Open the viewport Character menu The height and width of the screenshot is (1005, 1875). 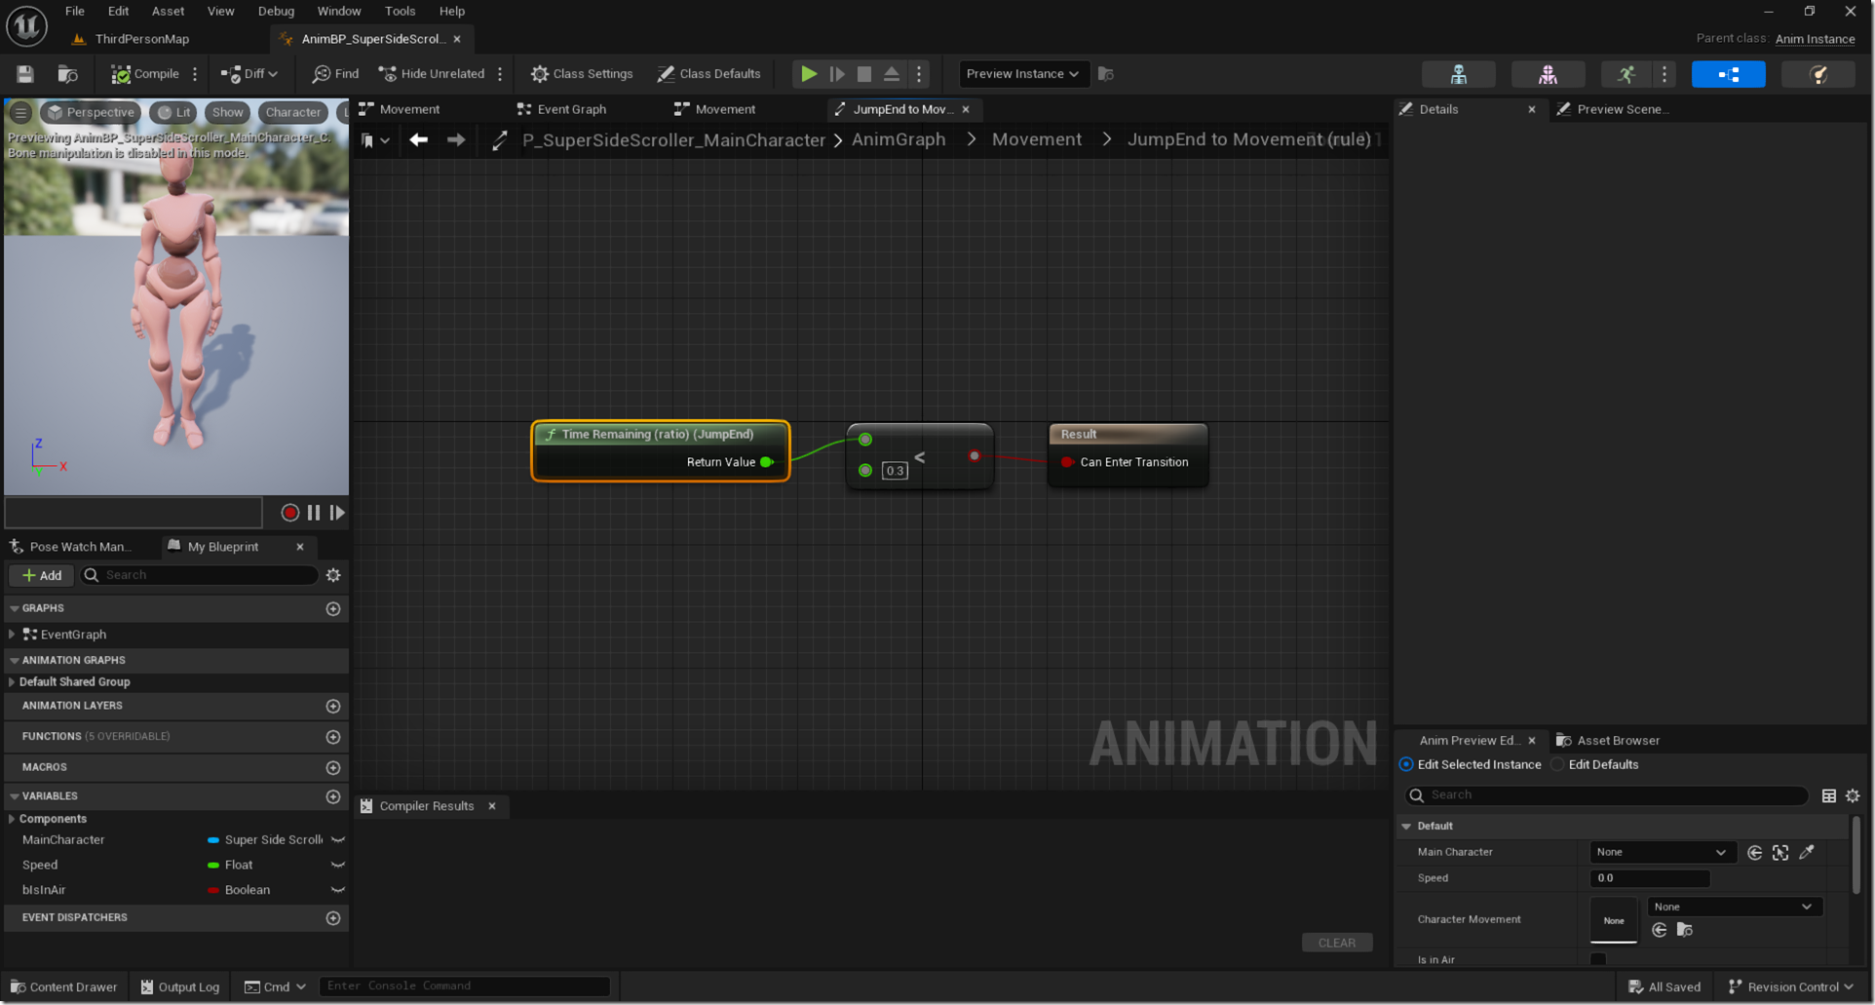[292, 112]
